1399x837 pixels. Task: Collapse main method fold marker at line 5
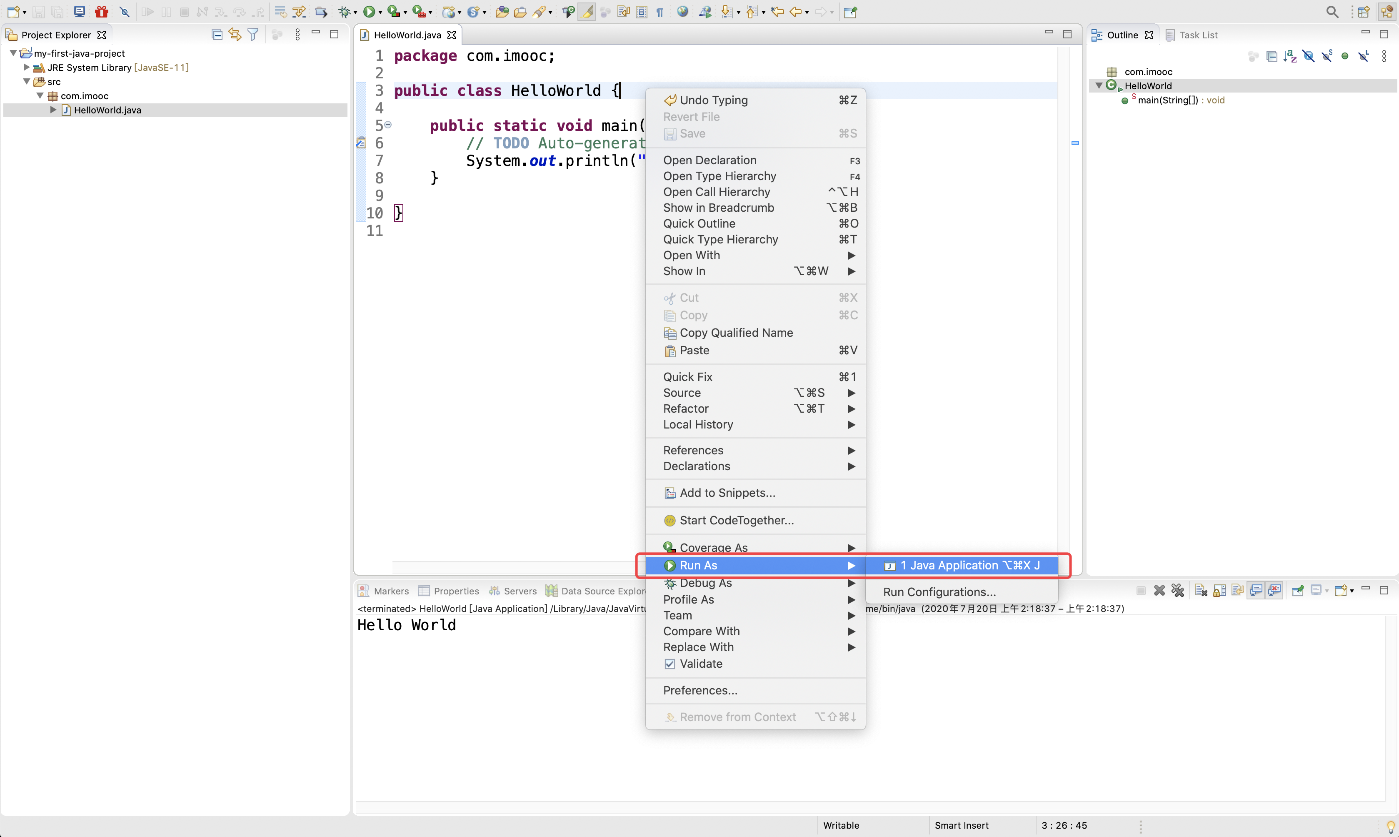[x=388, y=125]
